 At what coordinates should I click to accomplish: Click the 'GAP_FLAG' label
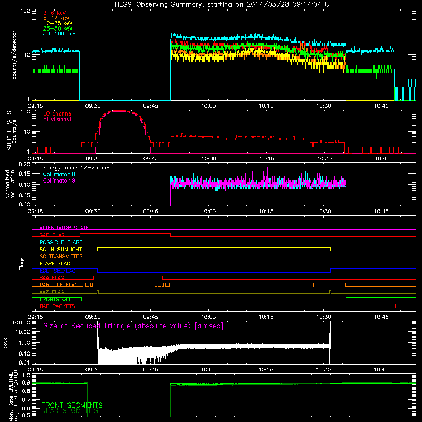click(x=52, y=235)
